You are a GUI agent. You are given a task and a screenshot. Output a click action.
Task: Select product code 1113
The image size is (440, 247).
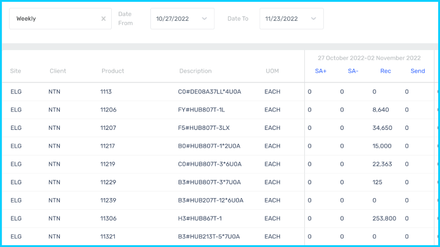point(106,92)
